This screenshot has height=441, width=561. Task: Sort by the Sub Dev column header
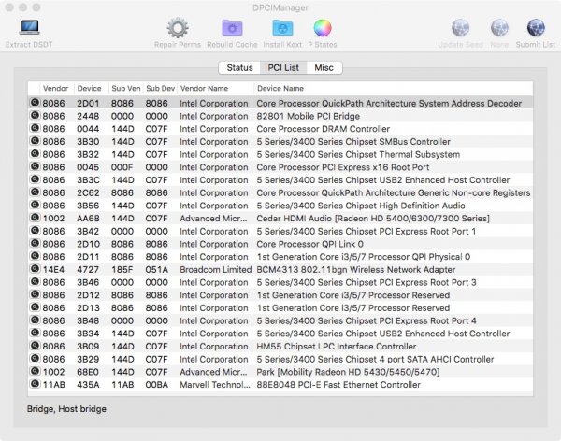[x=160, y=89]
